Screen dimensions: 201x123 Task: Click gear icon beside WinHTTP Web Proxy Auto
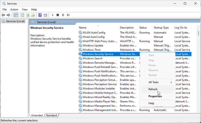click(x=80, y=41)
